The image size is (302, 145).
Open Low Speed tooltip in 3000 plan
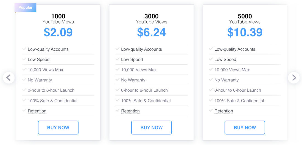coord(132,60)
